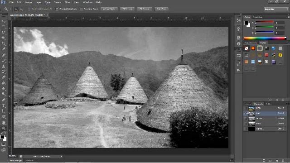290x163 pixels.
Task: Expand the toolbox to two columns
Action: 1,14
